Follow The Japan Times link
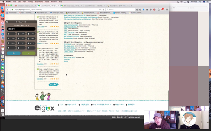 pyautogui.click(x=69, y=50)
